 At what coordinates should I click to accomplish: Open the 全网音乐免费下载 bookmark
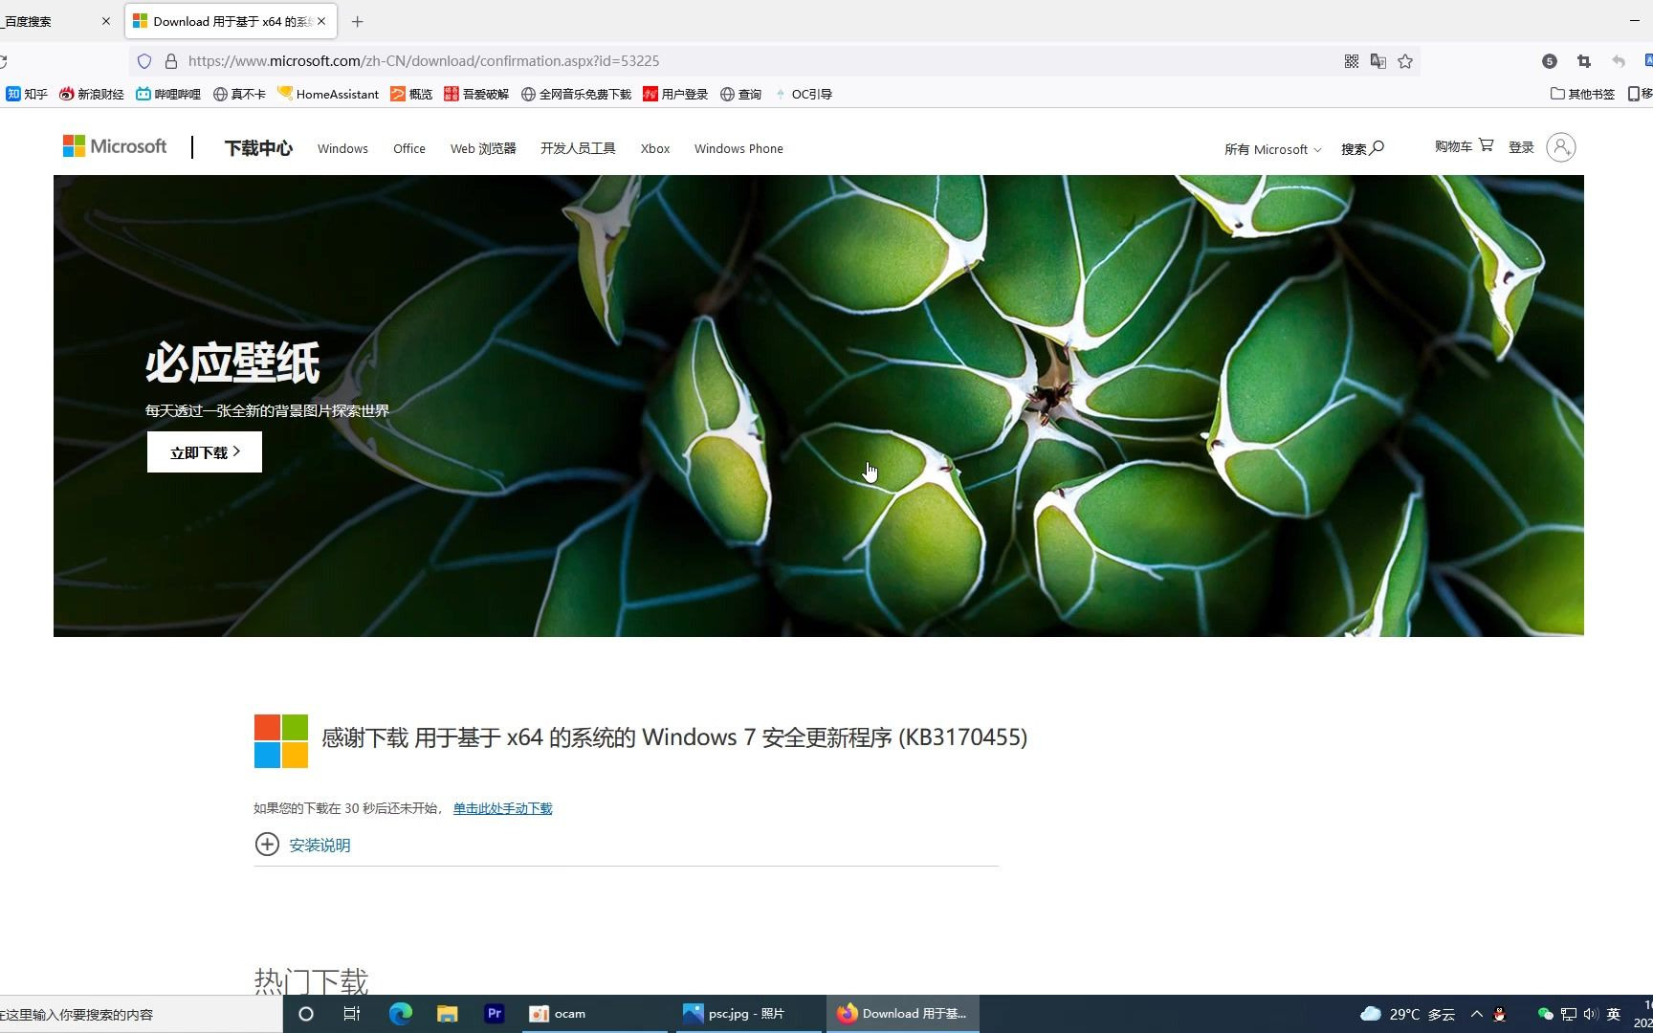coord(576,94)
